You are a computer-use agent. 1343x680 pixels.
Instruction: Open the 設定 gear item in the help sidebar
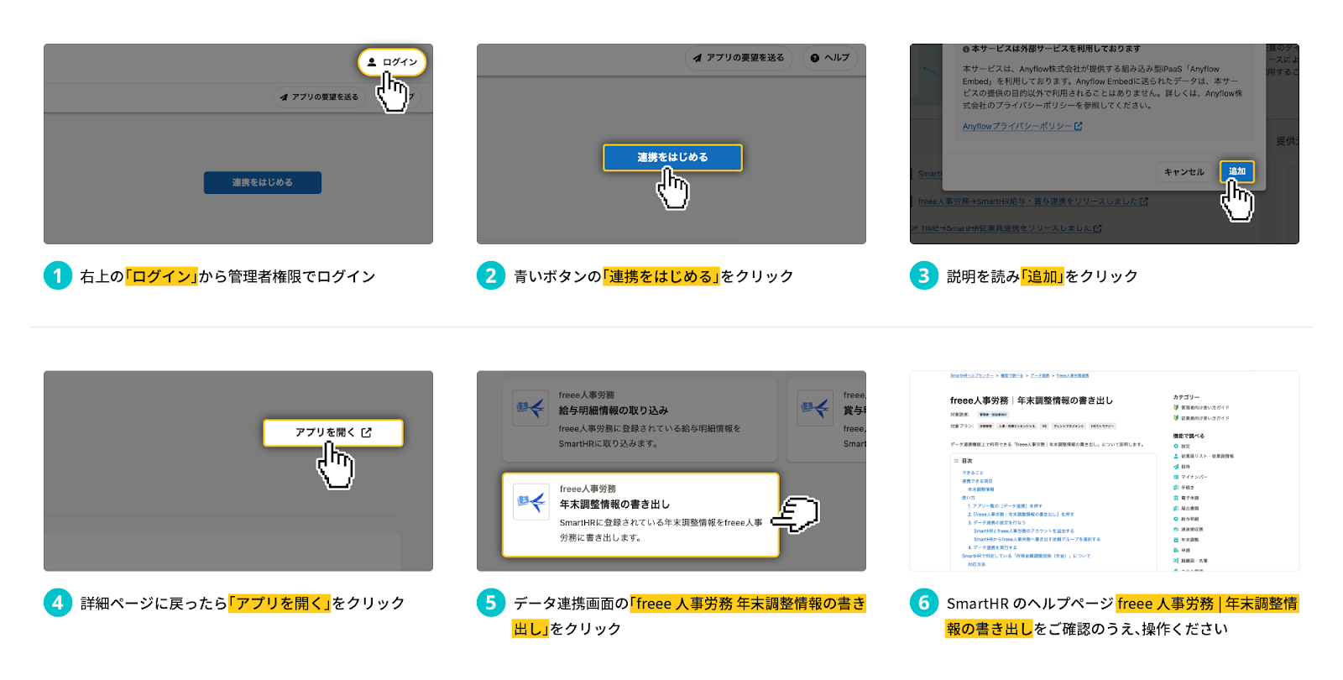(1182, 446)
